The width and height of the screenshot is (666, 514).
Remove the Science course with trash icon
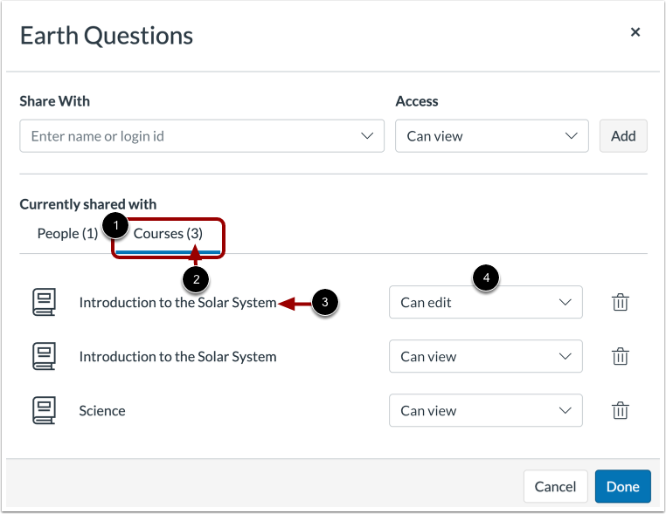pos(620,411)
